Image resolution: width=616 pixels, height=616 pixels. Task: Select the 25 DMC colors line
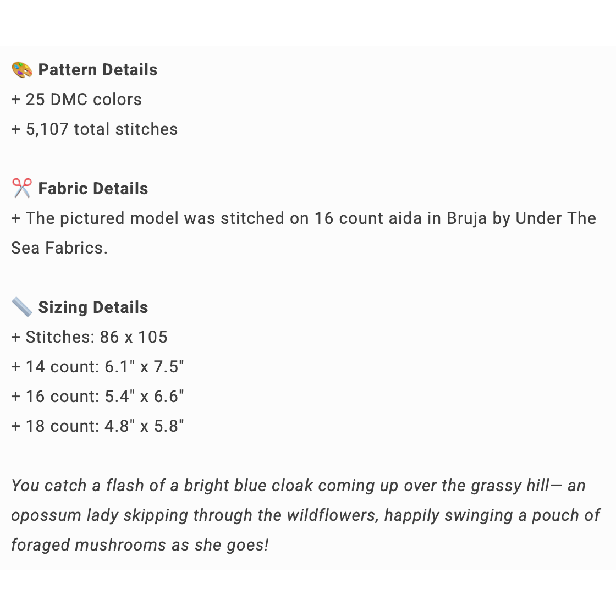(x=76, y=100)
